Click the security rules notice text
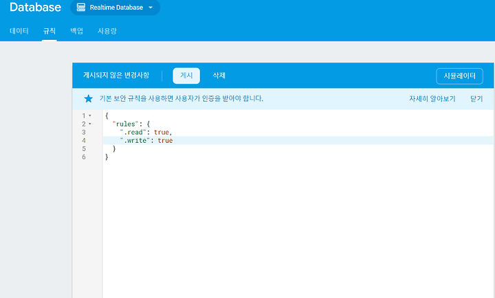 click(181, 99)
